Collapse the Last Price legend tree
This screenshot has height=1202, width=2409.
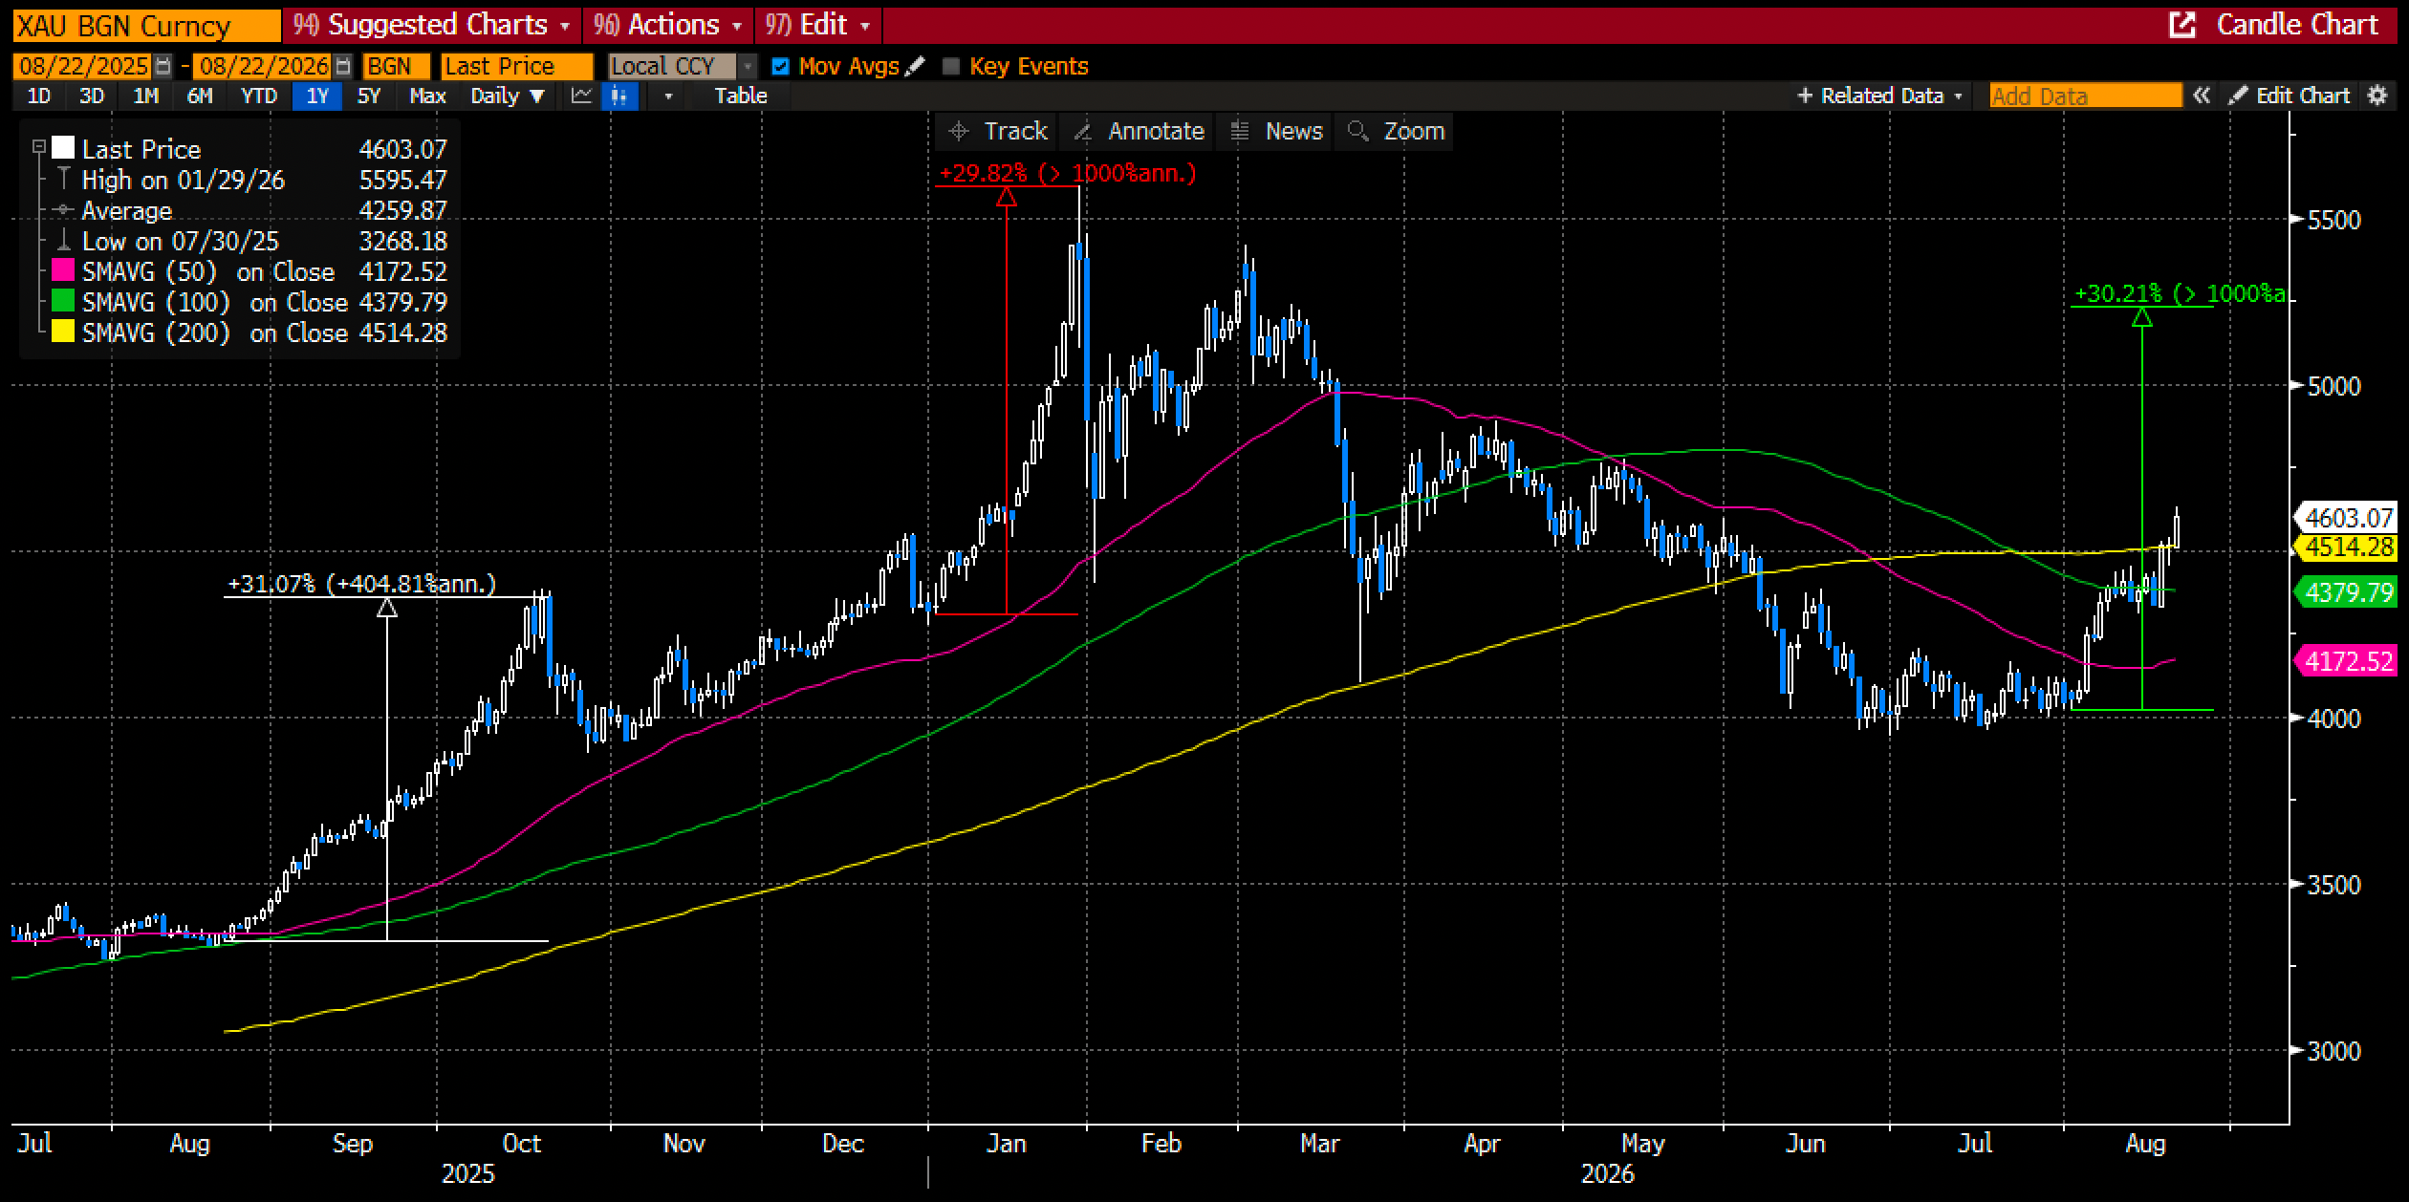point(39,147)
